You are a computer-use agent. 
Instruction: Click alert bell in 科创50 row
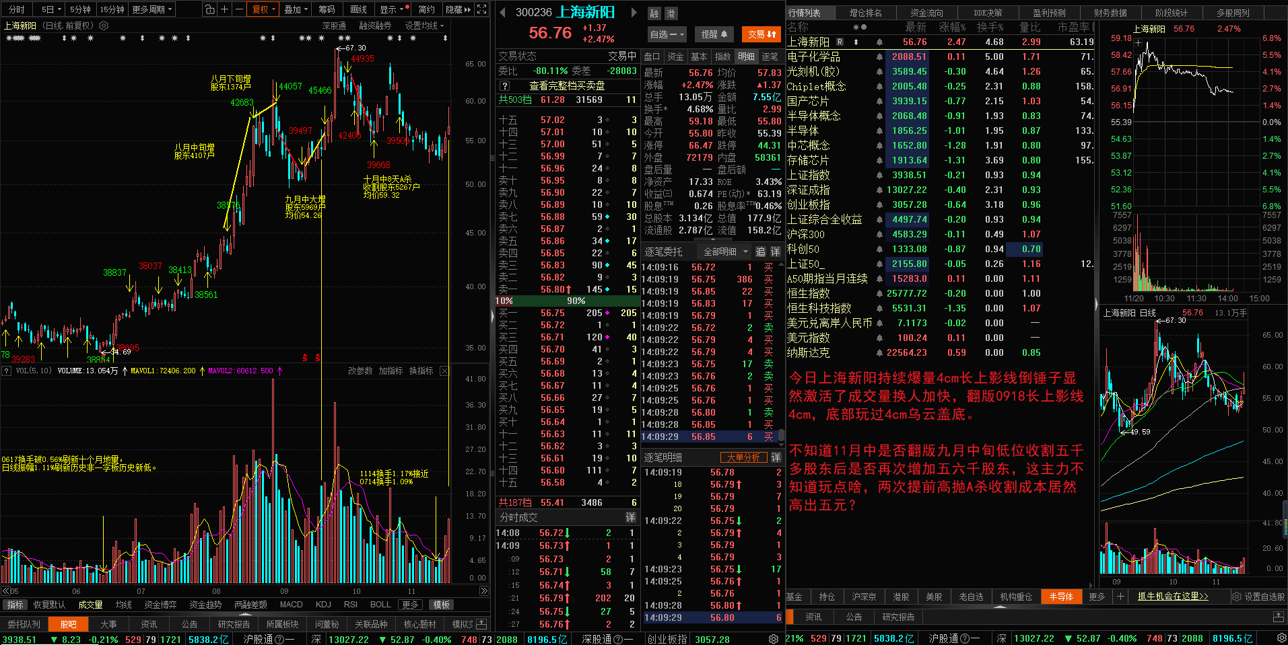tap(879, 249)
